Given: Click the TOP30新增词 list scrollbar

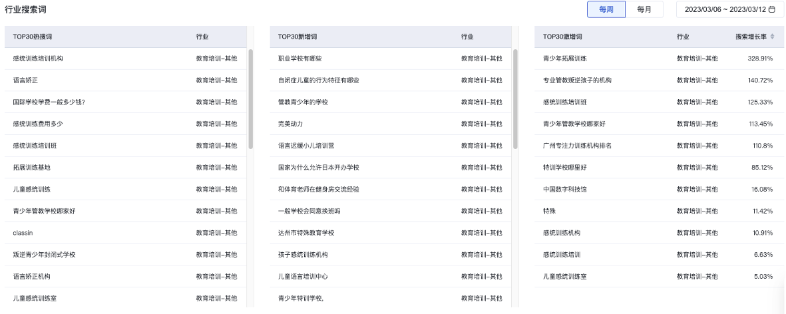Looking at the screenshot, I should click(x=516, y=98).
